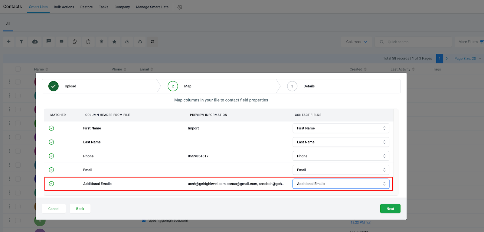Open the First Name contact field dropdown

(341, 128)
